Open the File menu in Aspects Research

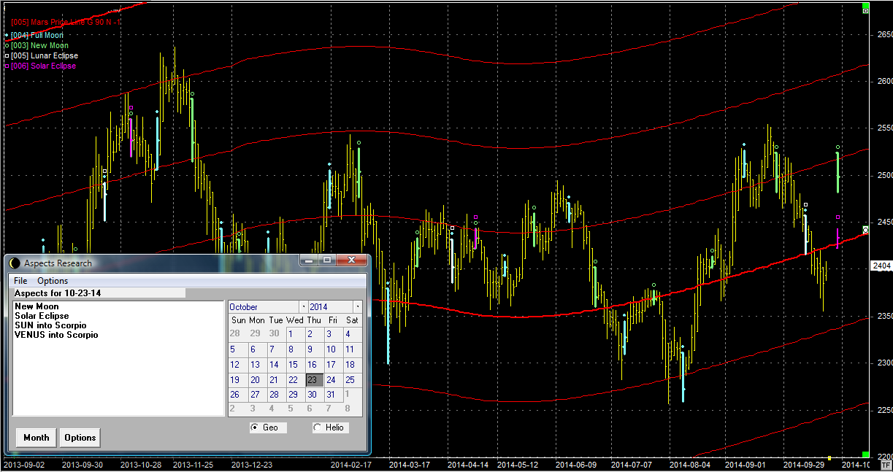(x=20, y=281)
